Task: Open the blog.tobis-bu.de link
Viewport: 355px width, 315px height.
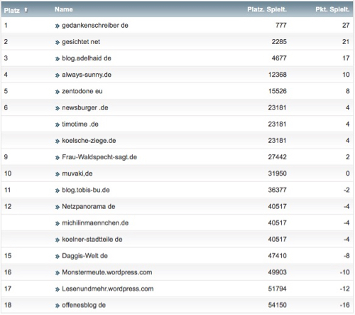Action: [x=86, y=190]
